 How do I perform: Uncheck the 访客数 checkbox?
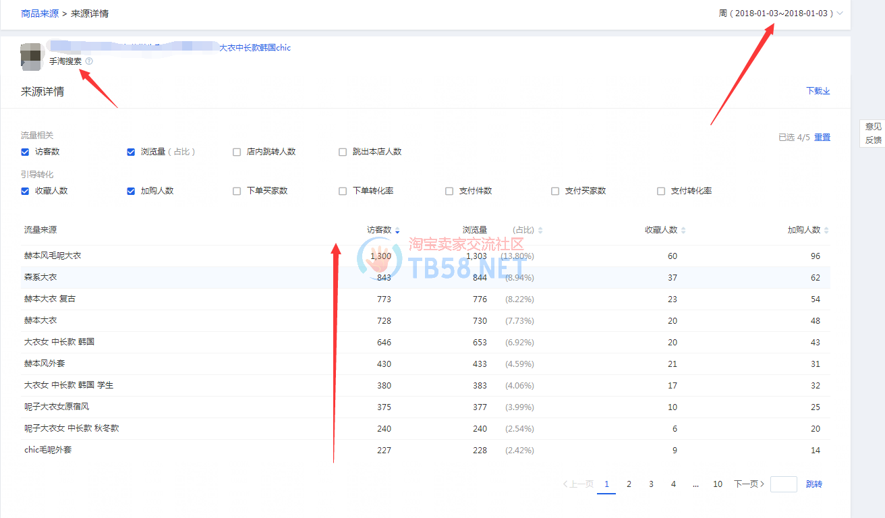pos(26,152)
